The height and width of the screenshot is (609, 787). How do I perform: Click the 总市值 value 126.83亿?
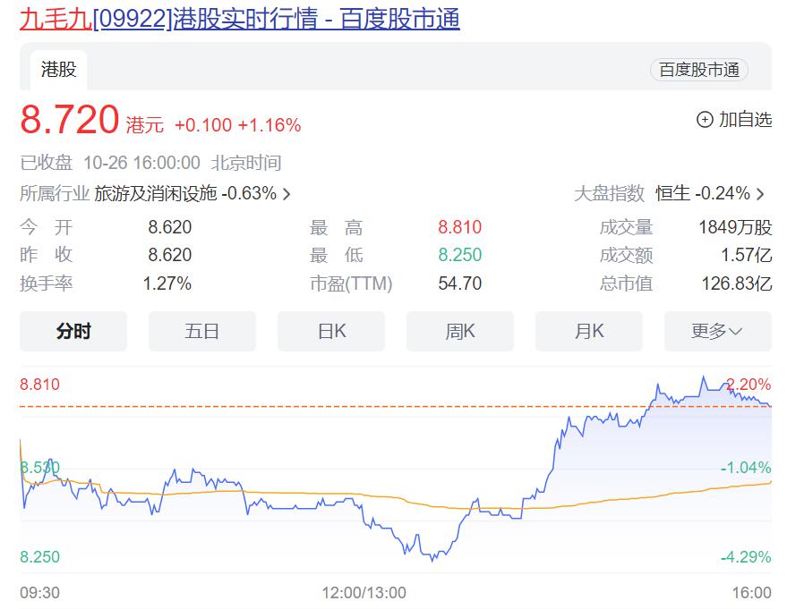737,283
